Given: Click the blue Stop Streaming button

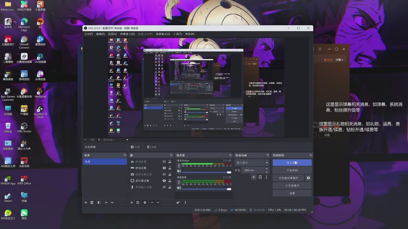Looking at the screenshot, I should pos(292,162).
